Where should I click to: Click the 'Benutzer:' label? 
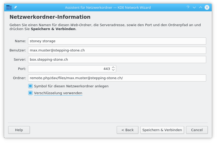click(18, 50)
